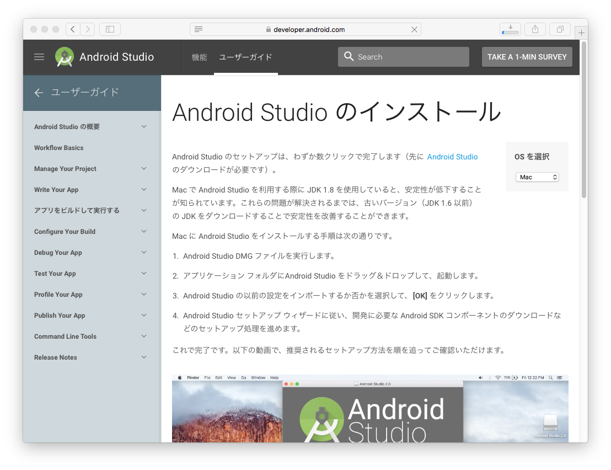Click the Android Studio title text
Image resolution: width=611 pixels, height=470 pixels.
[x=116, y=57]
